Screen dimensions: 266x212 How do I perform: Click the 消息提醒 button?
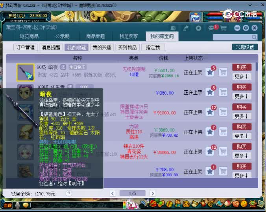pos(51,48)
